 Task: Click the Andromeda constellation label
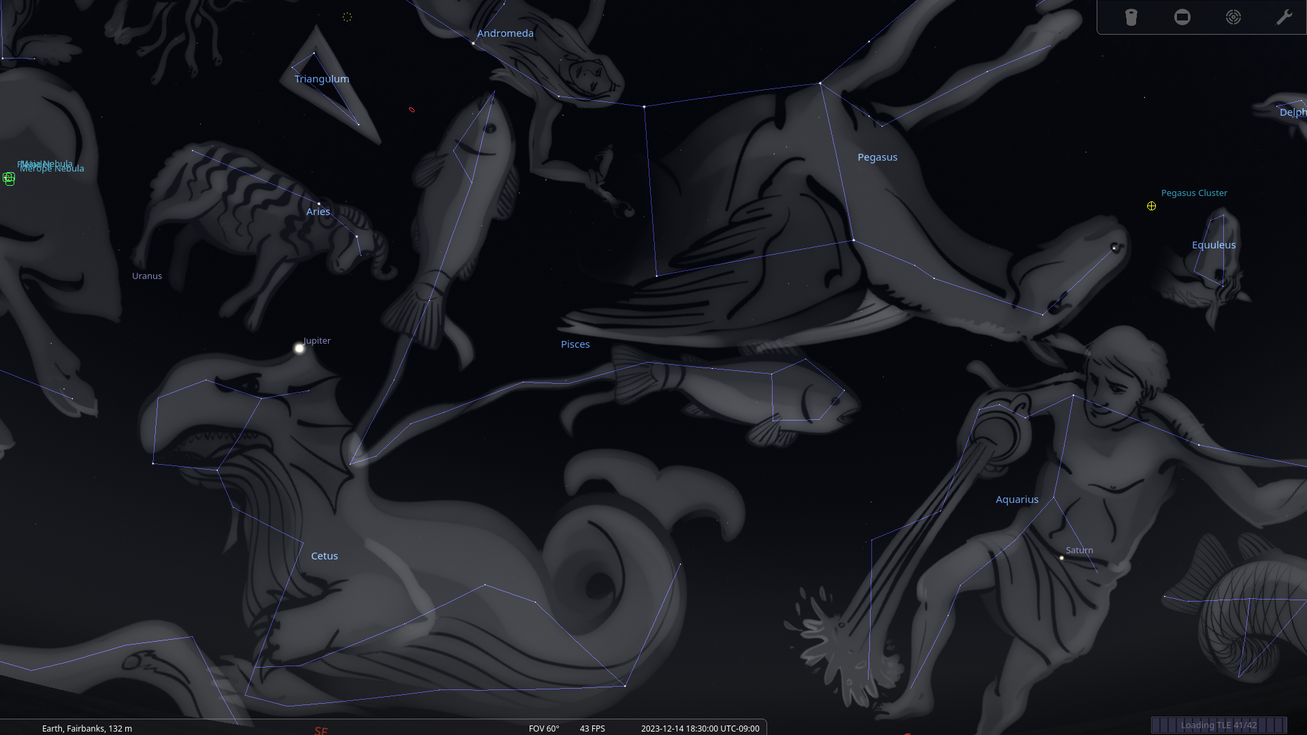(x=505, y=33)
